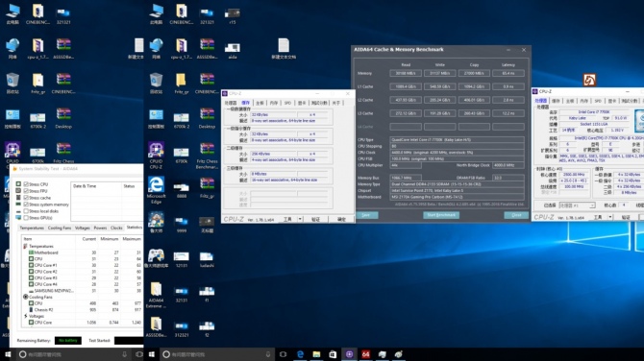Open 工具 dropdown arrow in CPU-Z processor window
Viewport: 644px width, 361px height.
tap(610, 217)
